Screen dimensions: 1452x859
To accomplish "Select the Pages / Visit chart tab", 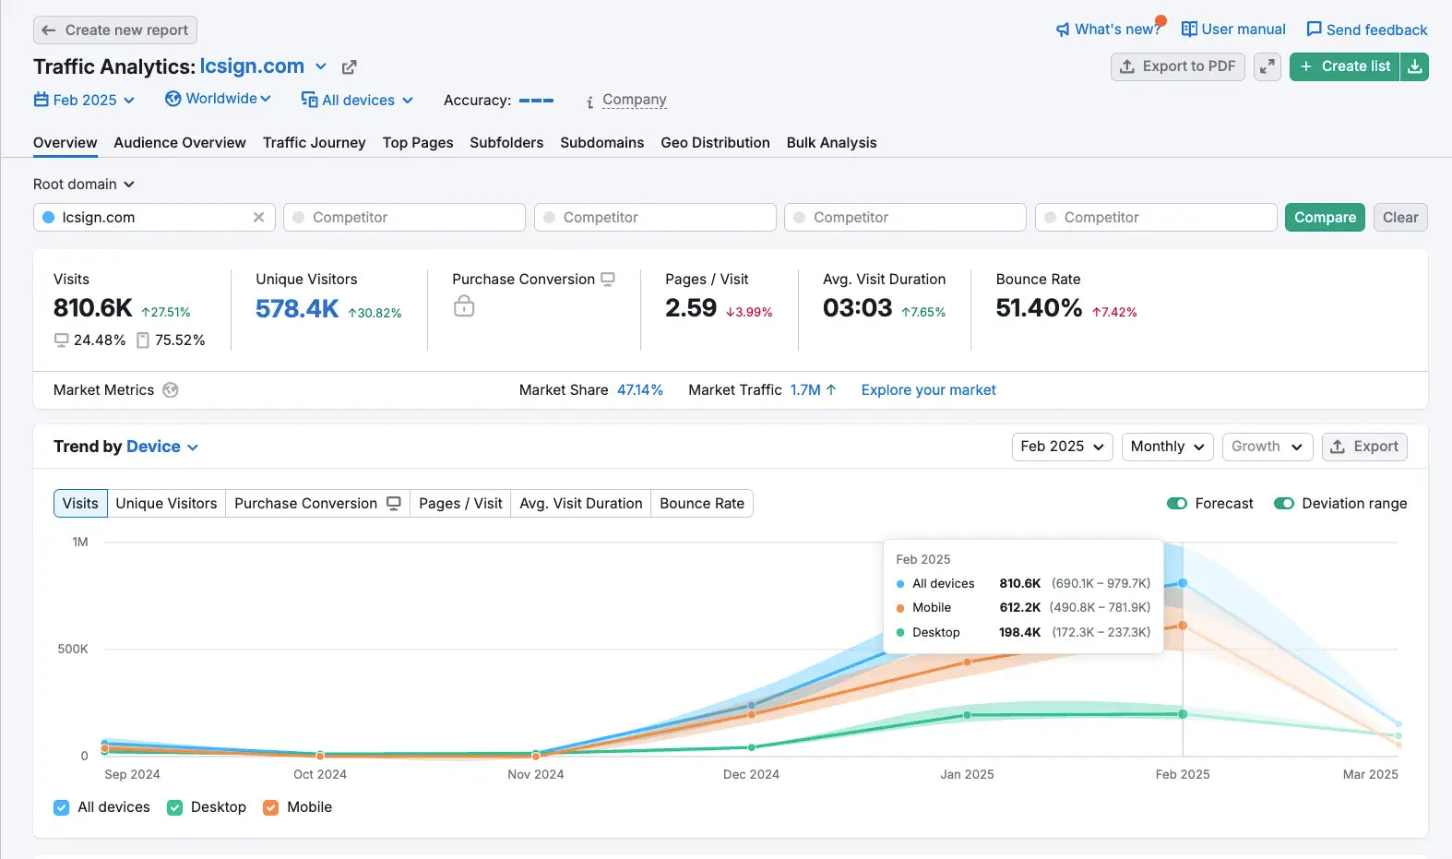I will (460, 504).
